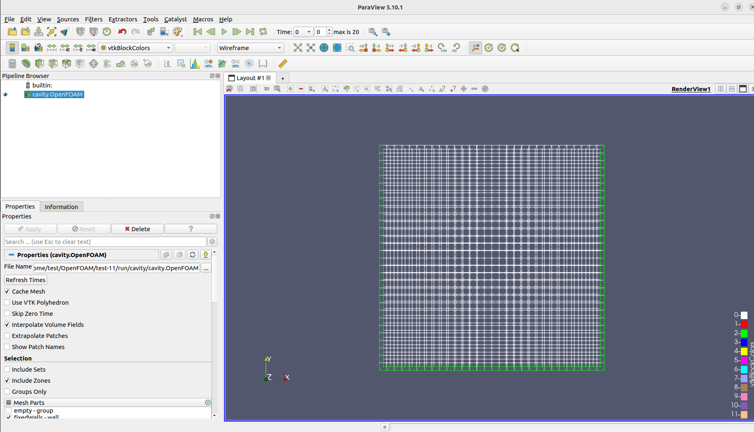Screen dimensions: 754x432
Task: Click the Refresh Times button
Action: [25, 280]
